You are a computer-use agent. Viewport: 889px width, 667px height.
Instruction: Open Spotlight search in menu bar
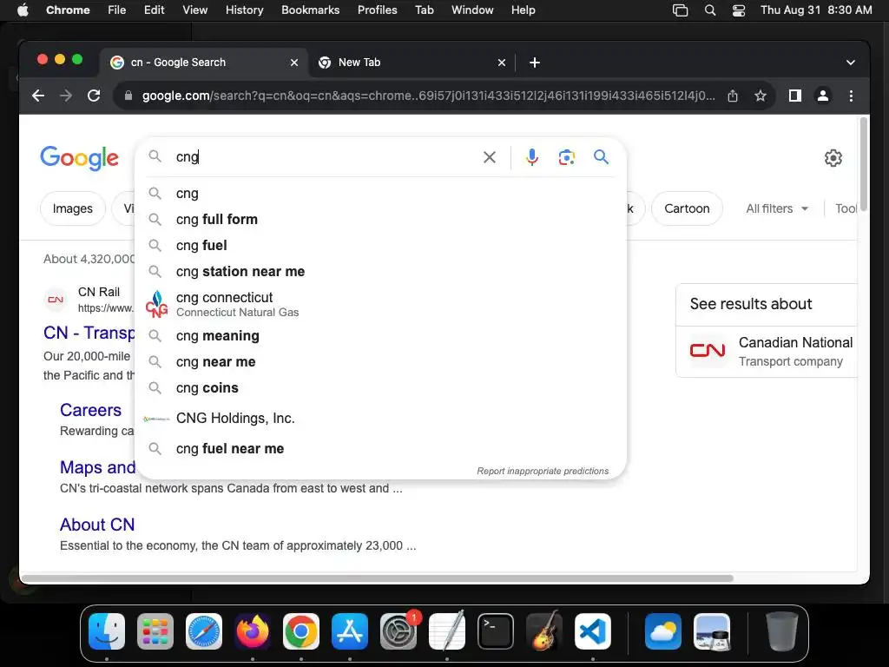click(x=710, y=10)
